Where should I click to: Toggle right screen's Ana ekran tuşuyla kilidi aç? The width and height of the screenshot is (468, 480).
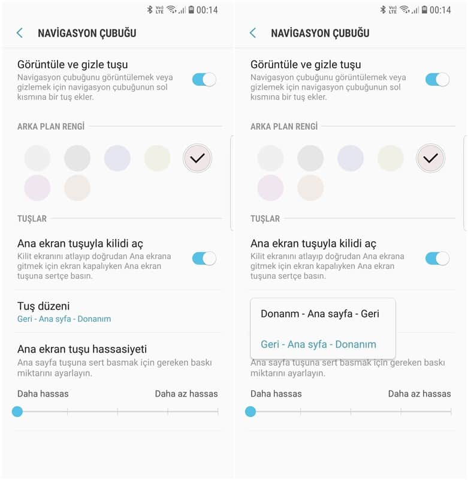pyautogui.click(x=437, y=259)
